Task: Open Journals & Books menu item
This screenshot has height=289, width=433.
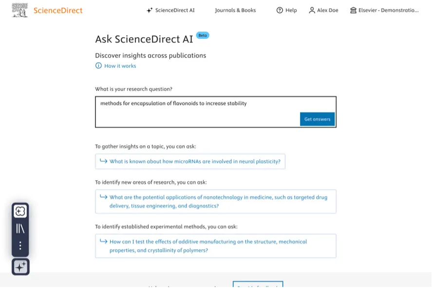Action: (x=236, y=11)
